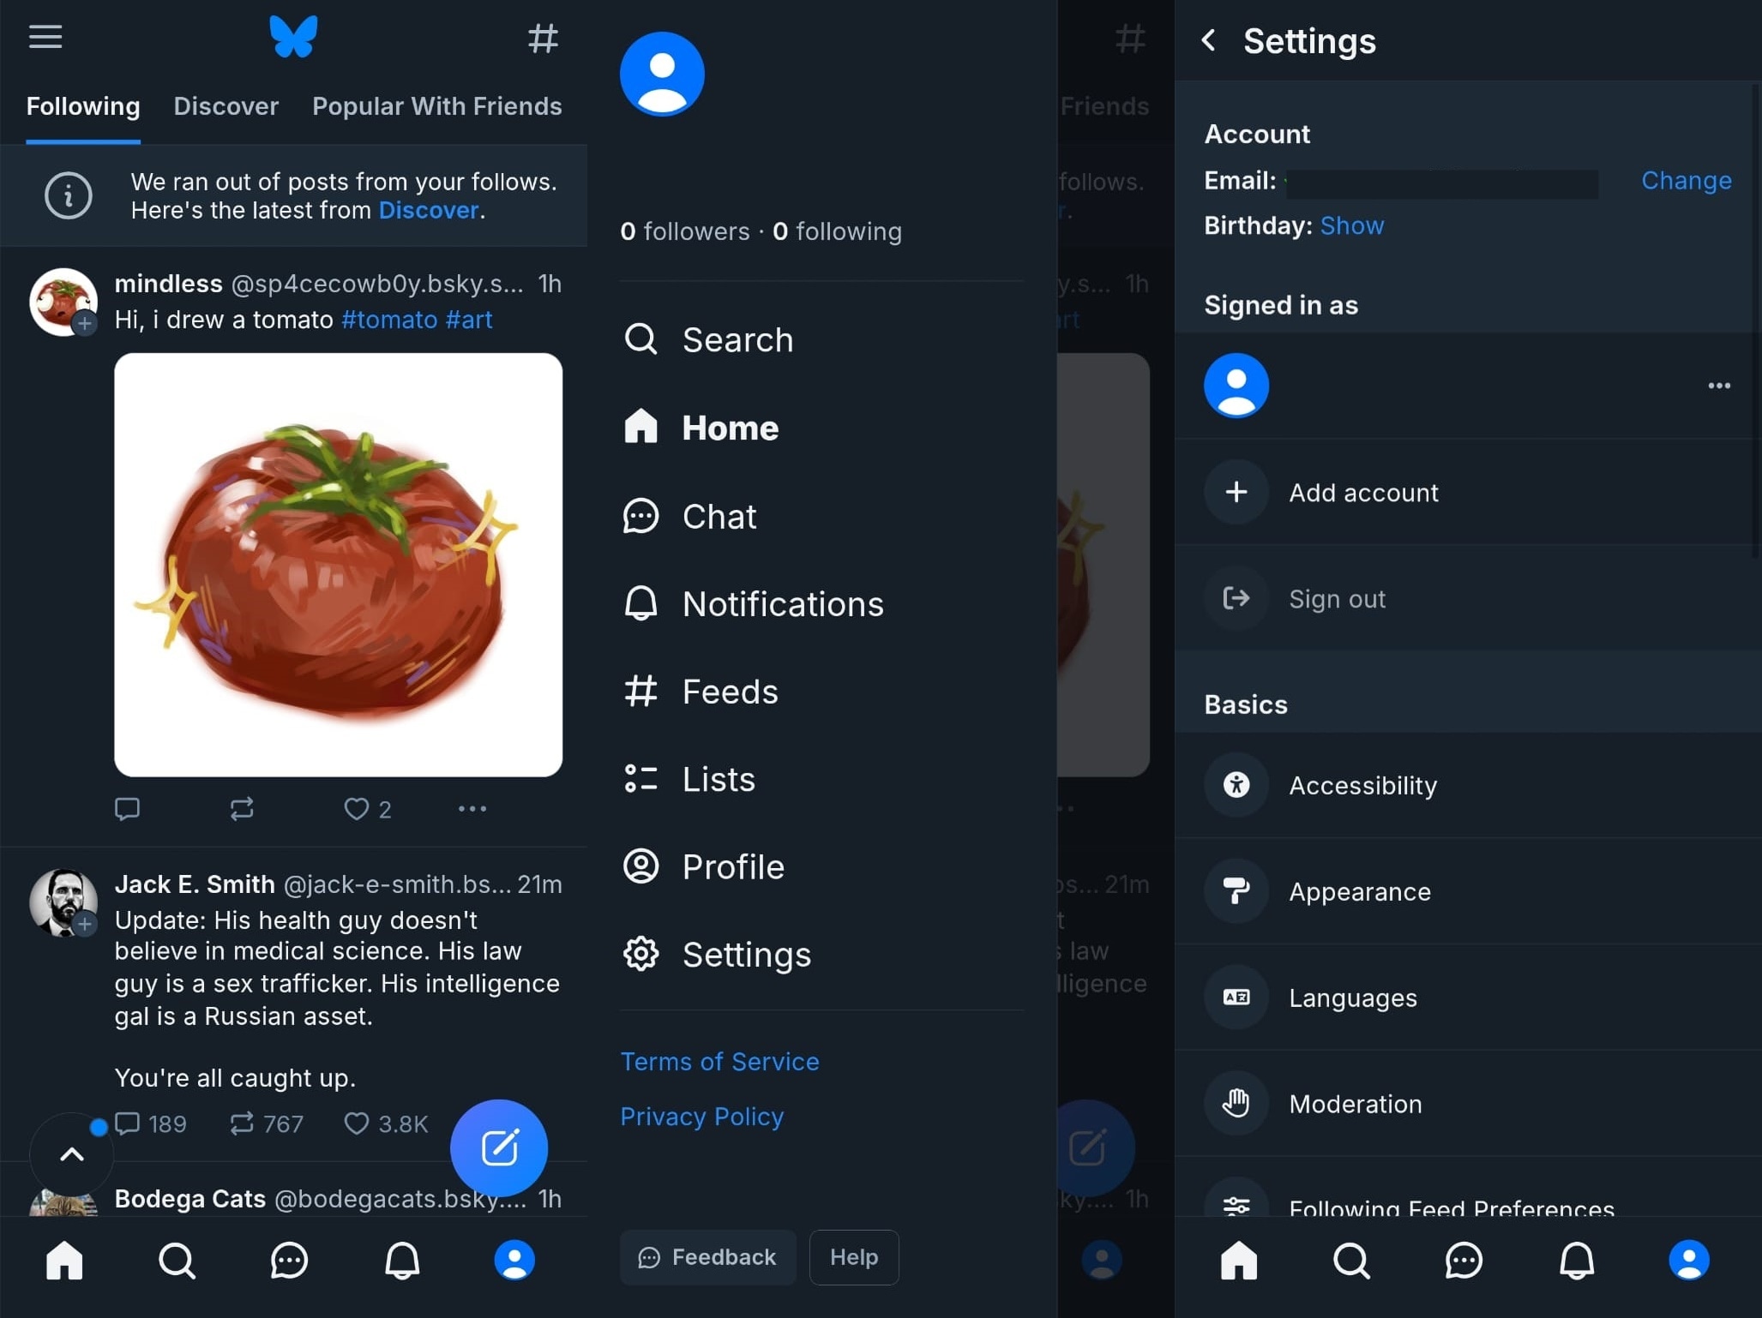Go back from the Settings screen
This screenshot has height=1318, width=1762.
1209,40
